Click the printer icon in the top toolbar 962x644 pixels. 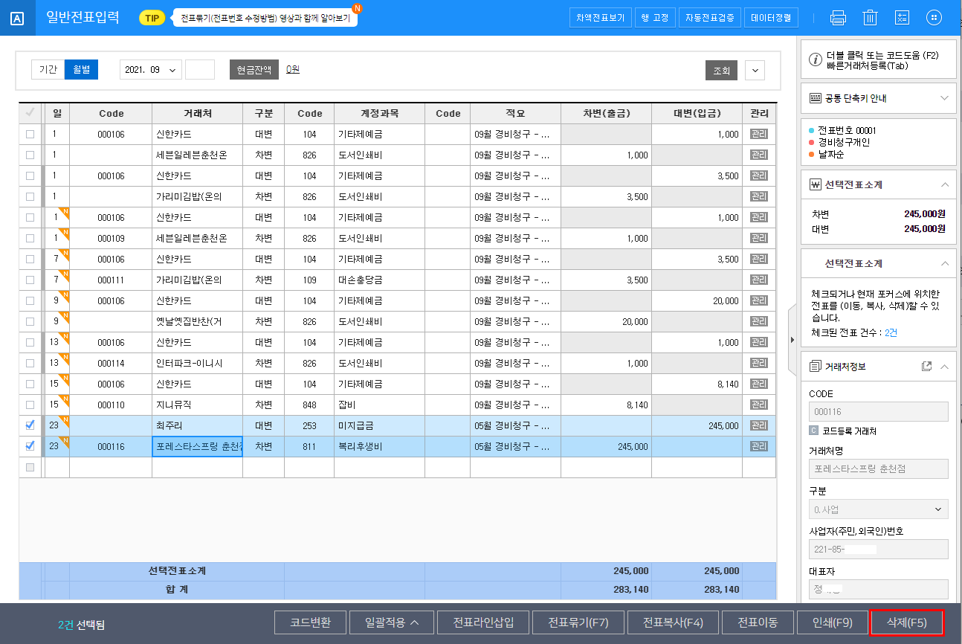pyautogui.click(x=838, y=18)
